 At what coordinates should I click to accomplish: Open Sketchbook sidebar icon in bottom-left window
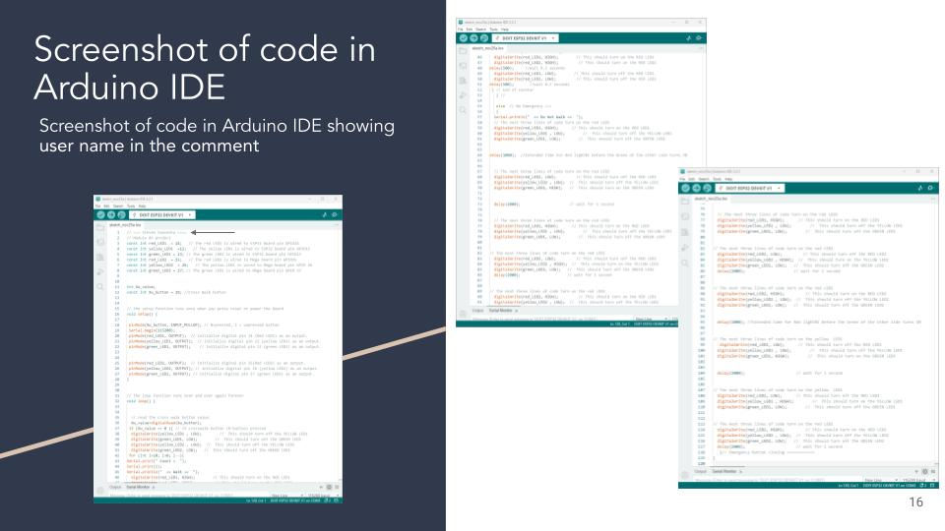point(100,227)
